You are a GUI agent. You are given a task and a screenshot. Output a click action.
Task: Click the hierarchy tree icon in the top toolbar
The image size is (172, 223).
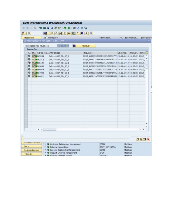[35, 28]
